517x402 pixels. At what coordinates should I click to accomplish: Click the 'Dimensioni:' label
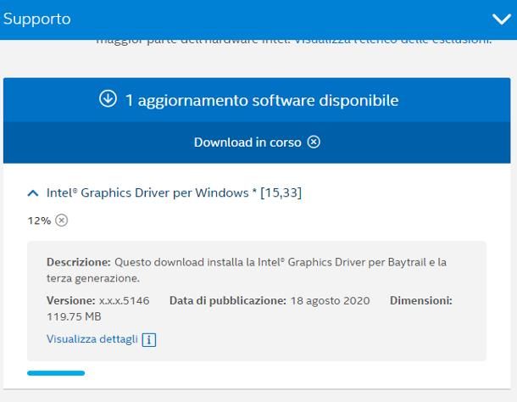tap(421, 301)
